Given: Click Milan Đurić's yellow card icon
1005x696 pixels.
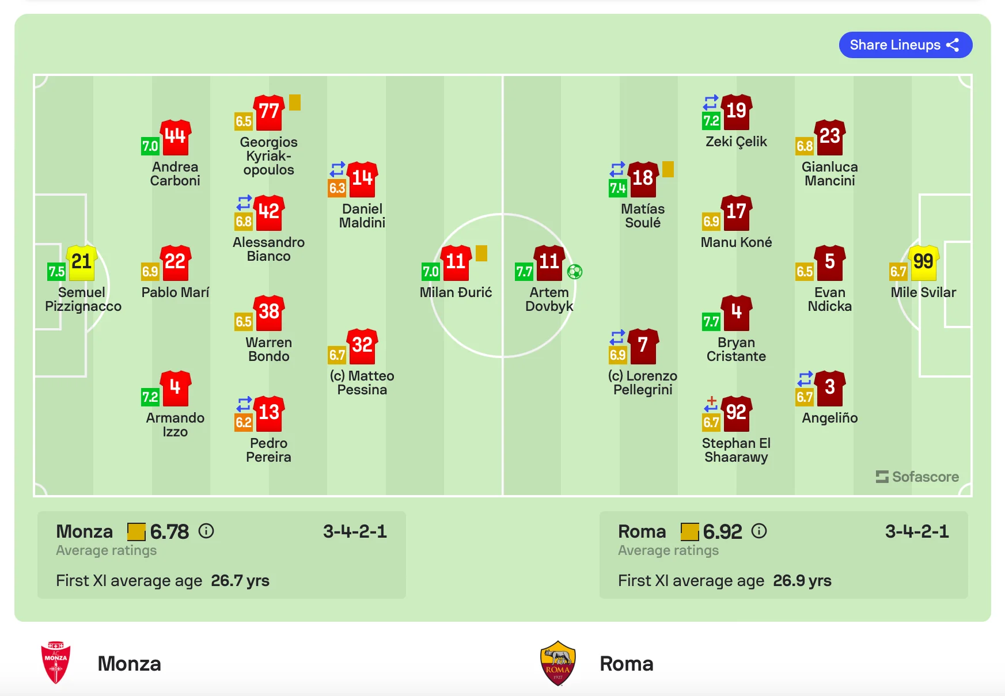Looking at the screenshot, I should click(481, 253).
